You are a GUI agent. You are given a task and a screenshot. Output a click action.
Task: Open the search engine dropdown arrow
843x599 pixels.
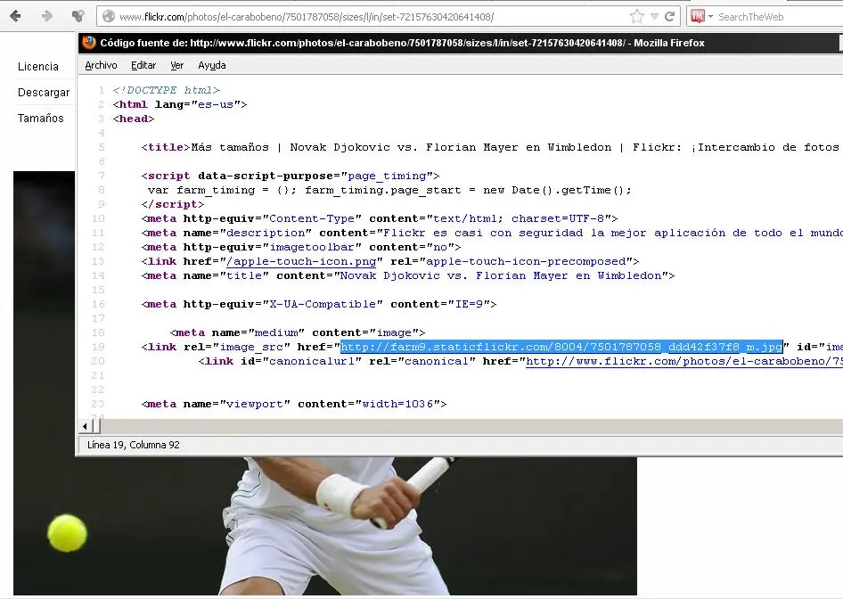coord(710,17)
